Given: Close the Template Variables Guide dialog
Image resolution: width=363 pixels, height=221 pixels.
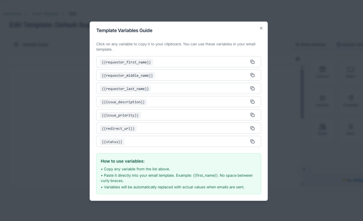Looking at the screenshot, I should pyautogui.click(x=261, y=28).
